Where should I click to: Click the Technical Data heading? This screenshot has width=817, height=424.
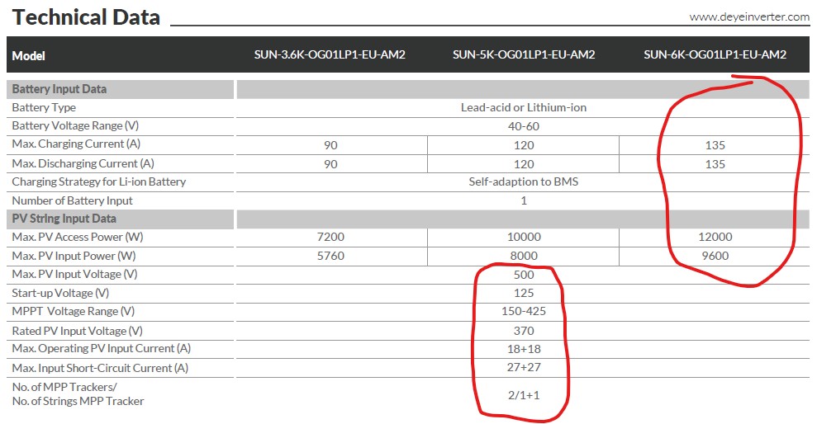87,17
